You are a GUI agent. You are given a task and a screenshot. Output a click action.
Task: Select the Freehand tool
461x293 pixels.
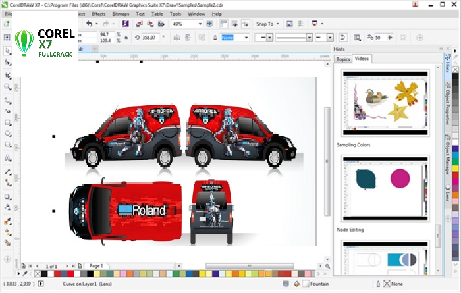pyautogui.click(x=7, y=101)
